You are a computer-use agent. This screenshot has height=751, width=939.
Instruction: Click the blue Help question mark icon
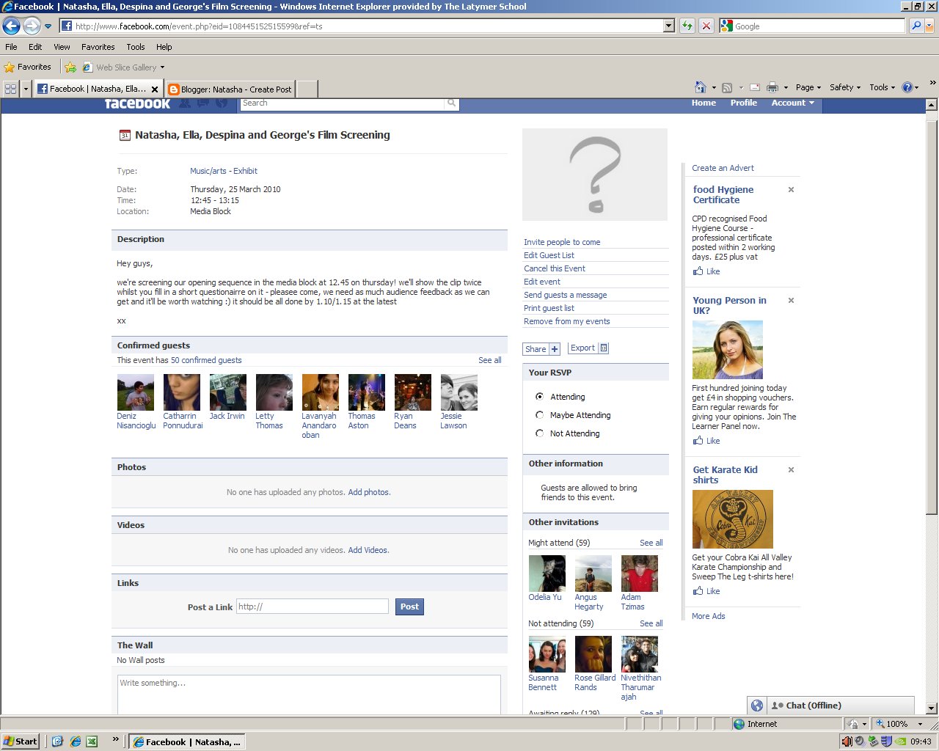pos(907,87)
